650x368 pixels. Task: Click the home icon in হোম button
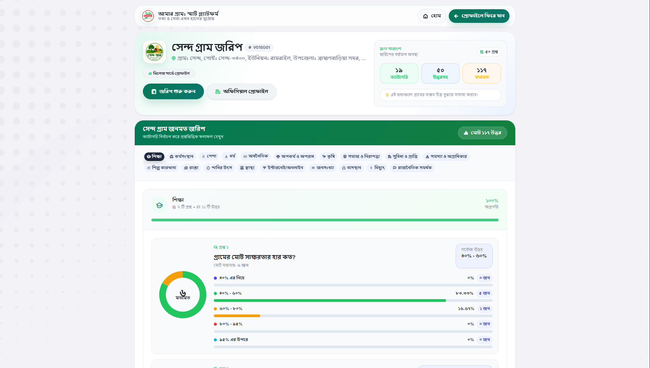coord(426,16)
